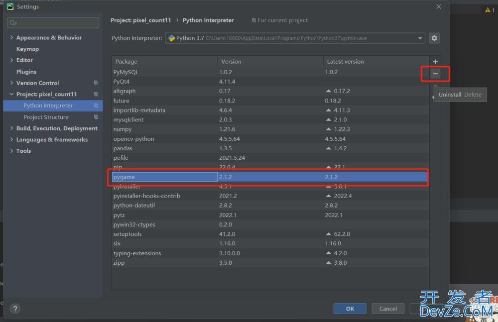Select Plugins in the settings sidebar

click(x=26, y=72)
